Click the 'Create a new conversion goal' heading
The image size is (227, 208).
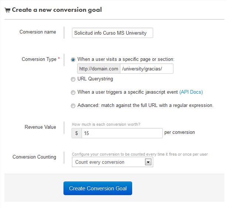tap(57, 10)
